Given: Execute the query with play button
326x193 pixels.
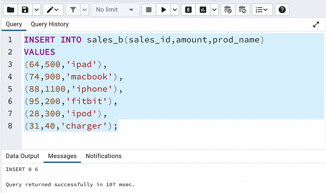Looking at the screenshot, I should tap(163, 10).
